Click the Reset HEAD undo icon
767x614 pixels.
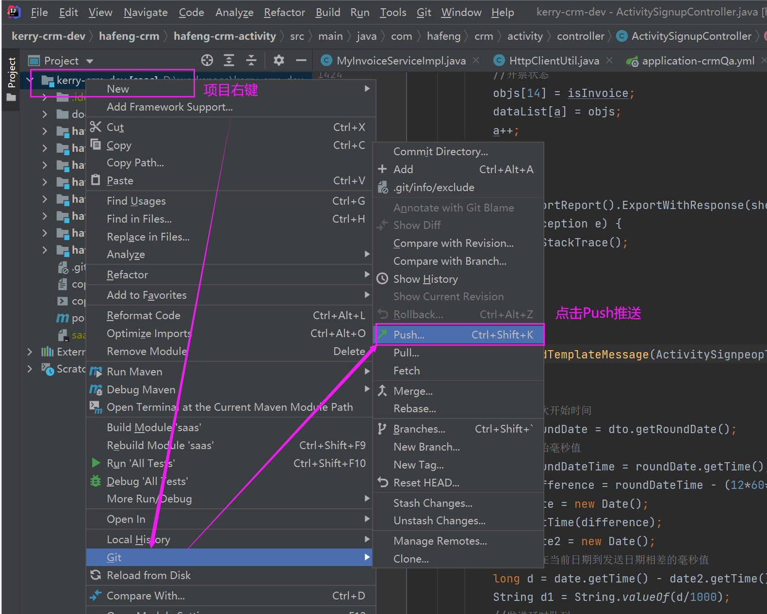[383, 482]
